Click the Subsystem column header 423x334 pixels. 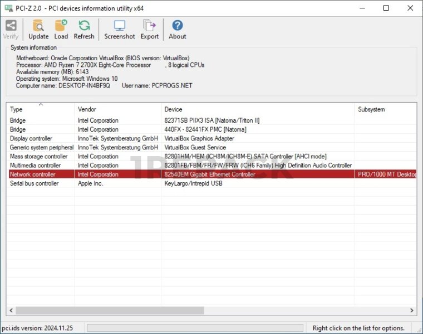(385, 109)
